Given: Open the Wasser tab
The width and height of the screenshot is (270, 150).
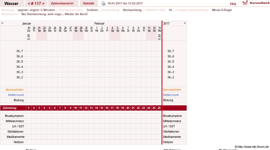Looking at the screenshot, I should click(x=11, y=4).
